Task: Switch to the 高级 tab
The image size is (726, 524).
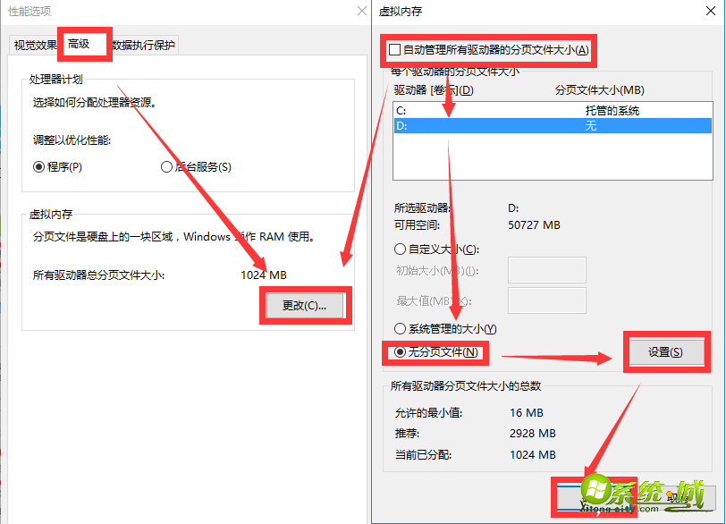Action: 84,43
